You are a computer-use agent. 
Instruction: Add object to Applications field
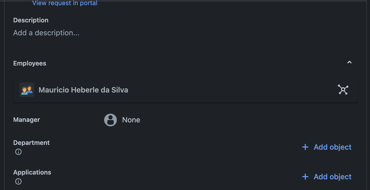pyautogui.click(x=327, y=177)
